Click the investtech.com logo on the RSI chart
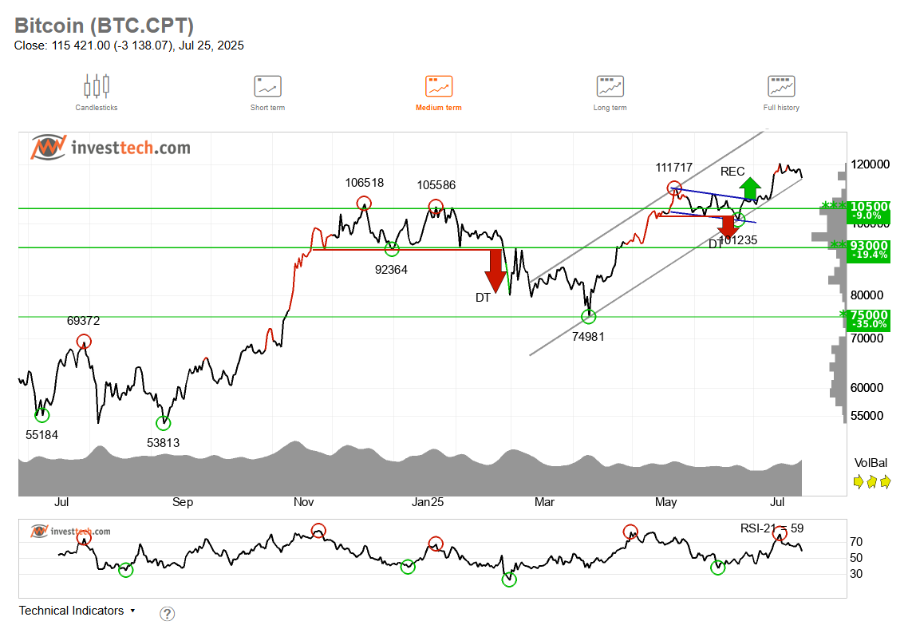The image size is (912, 625). tap(70, 531)
